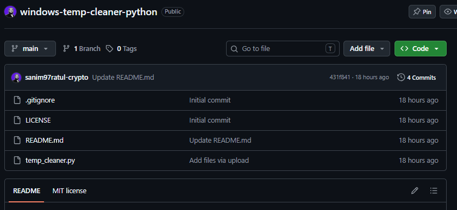Viewport: 457px width, 210px height.
Task: Click 18 hours ago in README.md row
Action: point(418,140)
